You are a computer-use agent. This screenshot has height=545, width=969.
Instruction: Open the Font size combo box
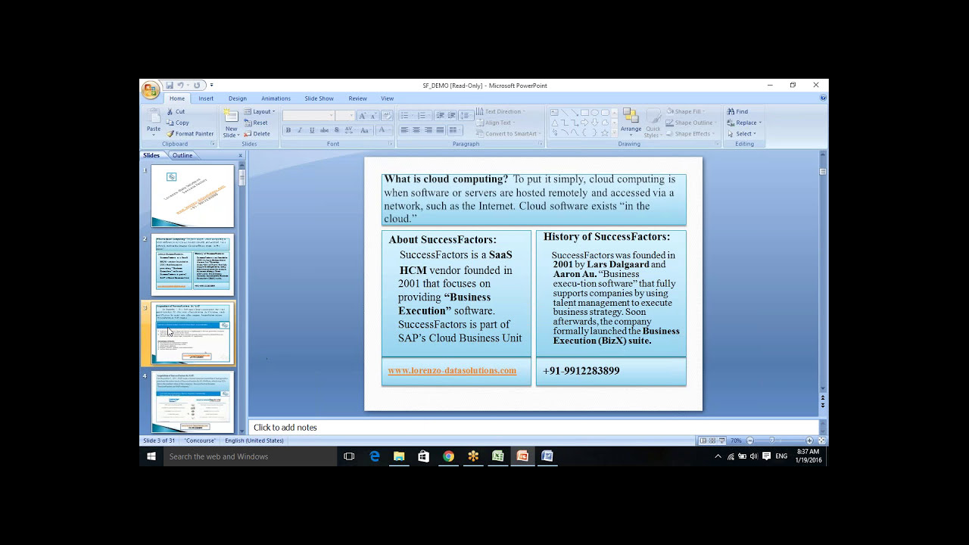pos(344,115)
